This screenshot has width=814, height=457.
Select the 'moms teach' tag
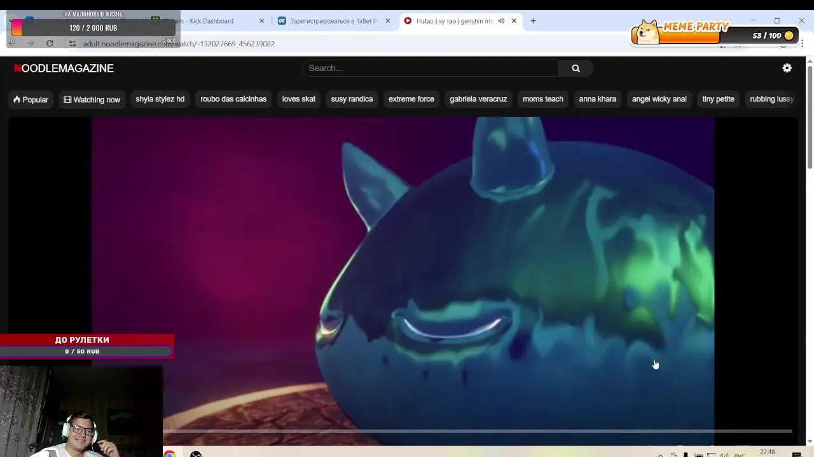pos(543,99)
